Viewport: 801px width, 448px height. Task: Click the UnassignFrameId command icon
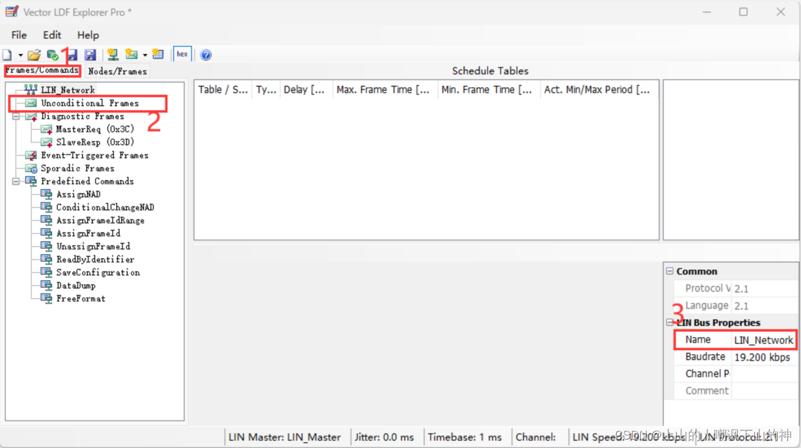pyautogui.click(x=46, y=246)
